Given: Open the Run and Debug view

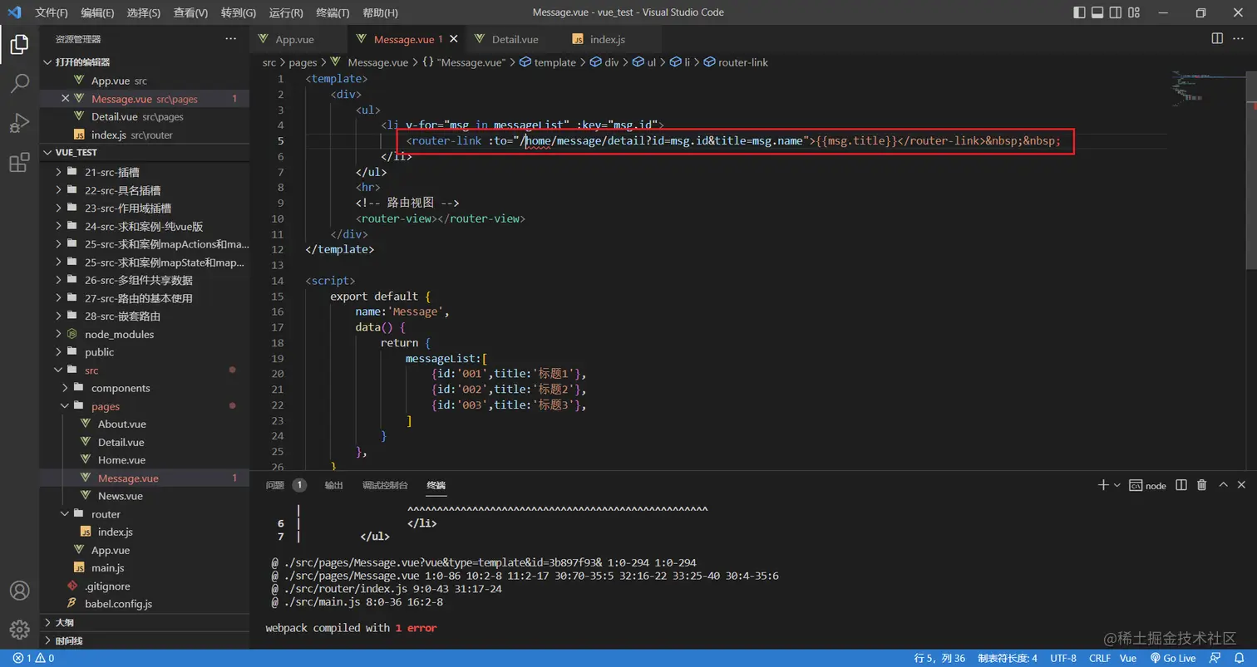Looking at the screenshot, I should coord(19,123).
